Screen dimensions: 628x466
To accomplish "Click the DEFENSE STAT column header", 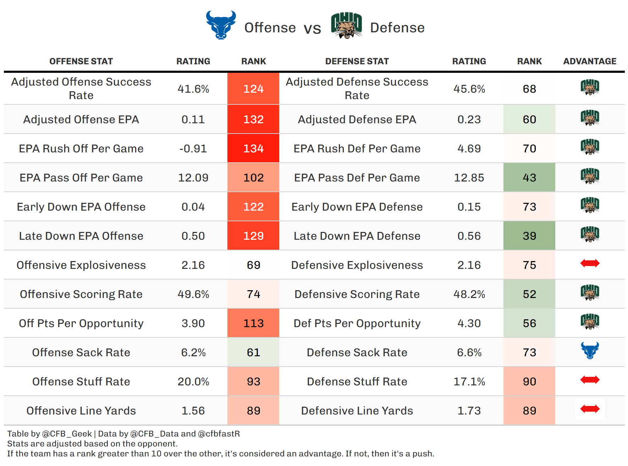I will (x=357, y=61).
